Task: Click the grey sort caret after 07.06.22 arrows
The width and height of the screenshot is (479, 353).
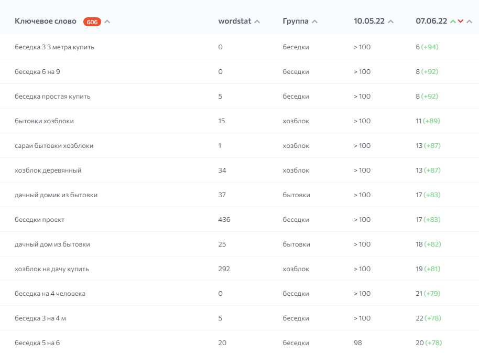Action: (469, 22)
